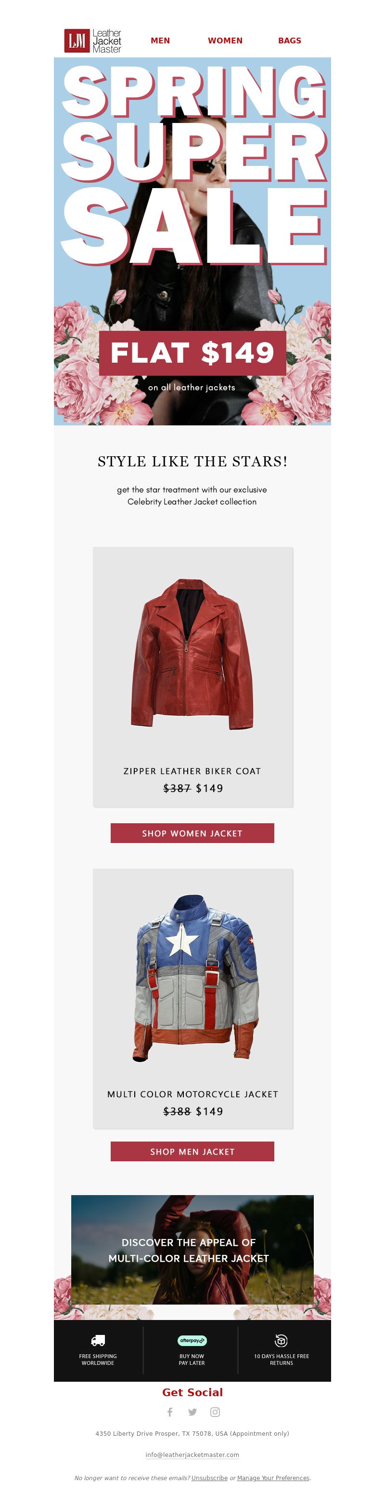Click the multi-color leather jacket article banner
The width and height of the screenshot is (385, 1497).
tap(192, 1250)
